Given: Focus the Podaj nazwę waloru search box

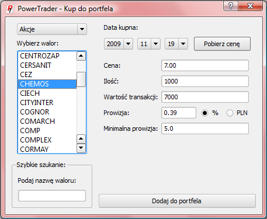Looking at the screenshot, I should 52,196.
